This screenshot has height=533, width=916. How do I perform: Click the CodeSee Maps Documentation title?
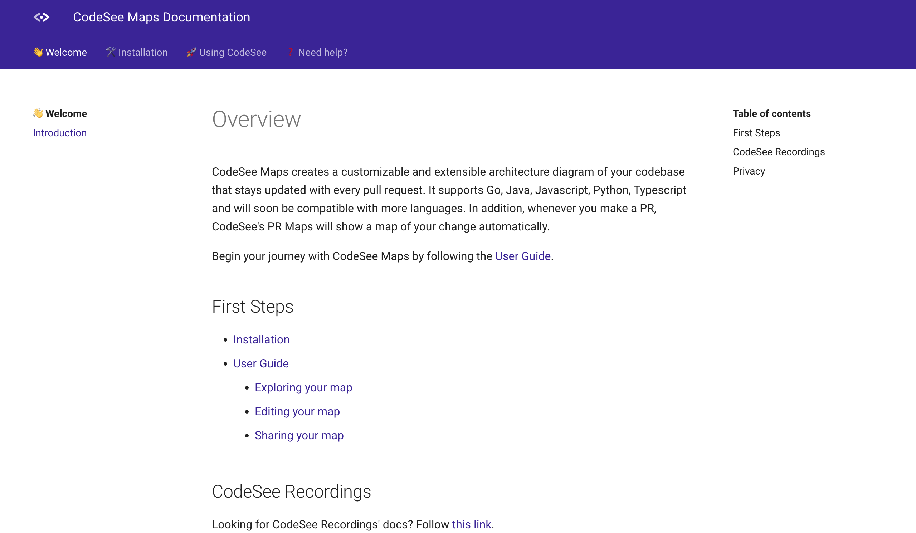[161, 17]
